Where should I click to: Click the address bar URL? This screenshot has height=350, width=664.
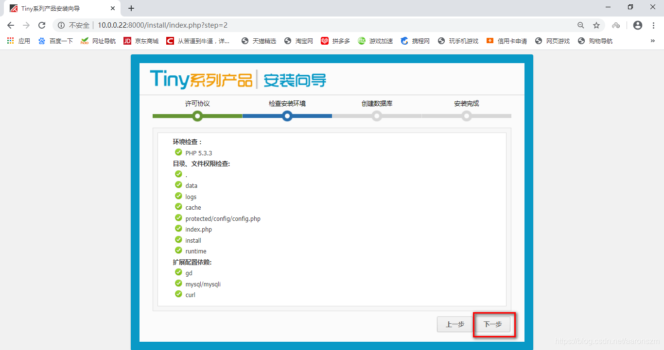[x=162, y=25]
